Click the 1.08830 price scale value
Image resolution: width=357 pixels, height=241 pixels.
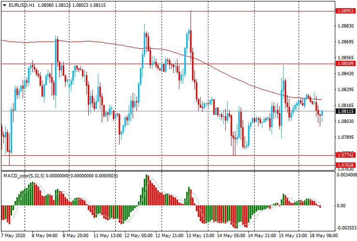345,26
